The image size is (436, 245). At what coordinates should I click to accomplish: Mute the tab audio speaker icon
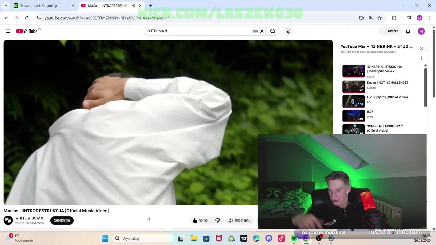pos(134,6)
